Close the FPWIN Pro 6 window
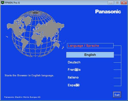128x101 pixels. click(x=124, y=3)
